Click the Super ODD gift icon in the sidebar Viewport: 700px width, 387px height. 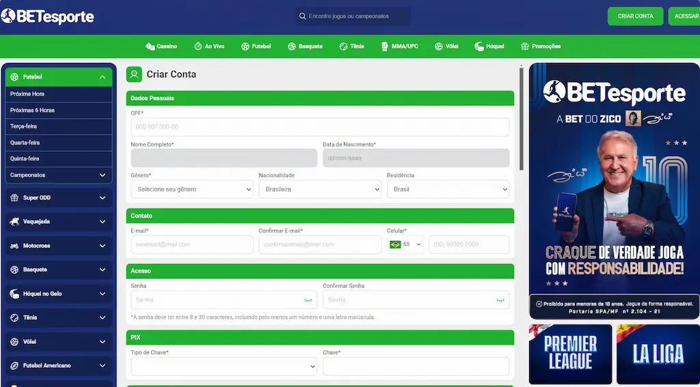coord(14,198)
